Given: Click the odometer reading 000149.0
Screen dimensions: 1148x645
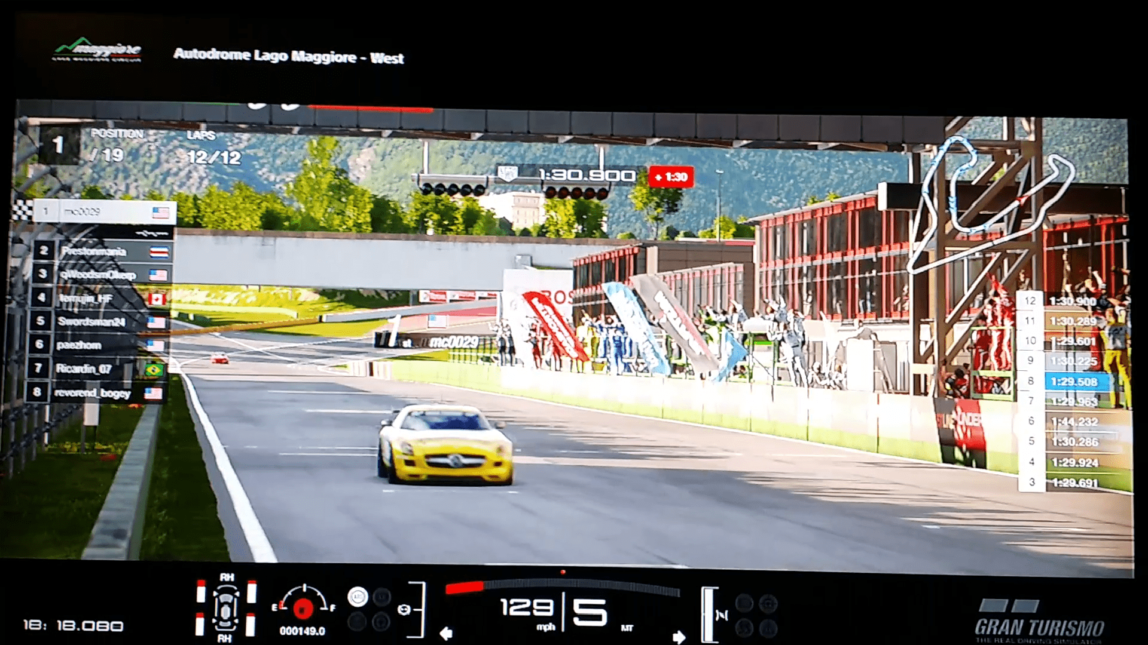Looking at the screenshot, I should pyautogui.click(x=303, y=631).
